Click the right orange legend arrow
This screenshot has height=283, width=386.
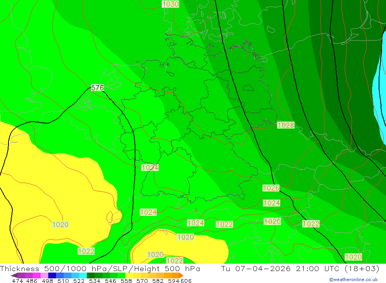click(x=181, y=275)
